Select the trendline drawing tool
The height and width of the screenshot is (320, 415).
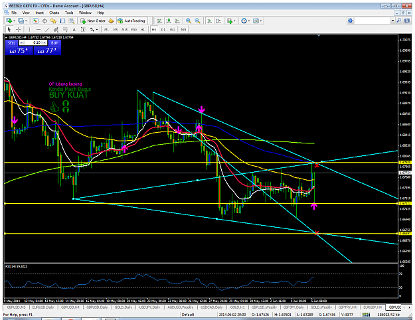click(47, 29)
